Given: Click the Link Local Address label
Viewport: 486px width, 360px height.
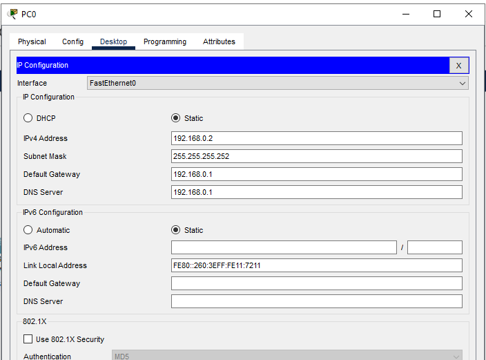Looking at the screenshot, I should click(55, 265).
